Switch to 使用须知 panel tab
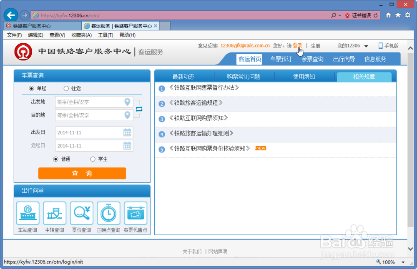 pos(304,77)
